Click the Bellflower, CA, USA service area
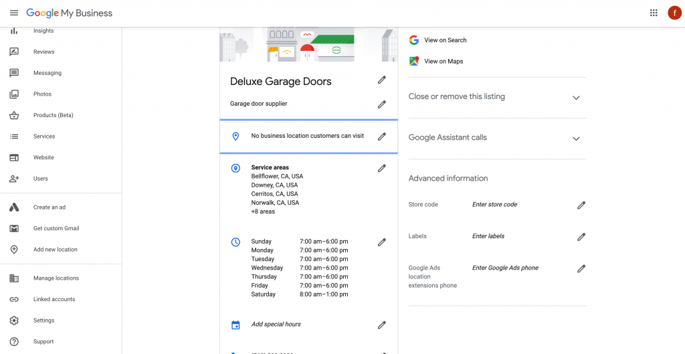 tap(277, 177)
